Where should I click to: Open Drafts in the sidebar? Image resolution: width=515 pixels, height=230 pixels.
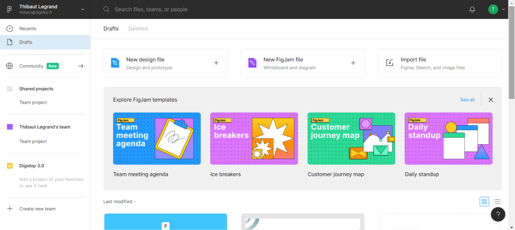click(x=45, y=42)
